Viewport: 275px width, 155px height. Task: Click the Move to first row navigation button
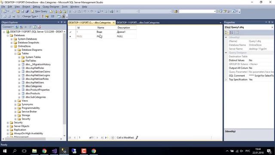[x=70, y=138]
